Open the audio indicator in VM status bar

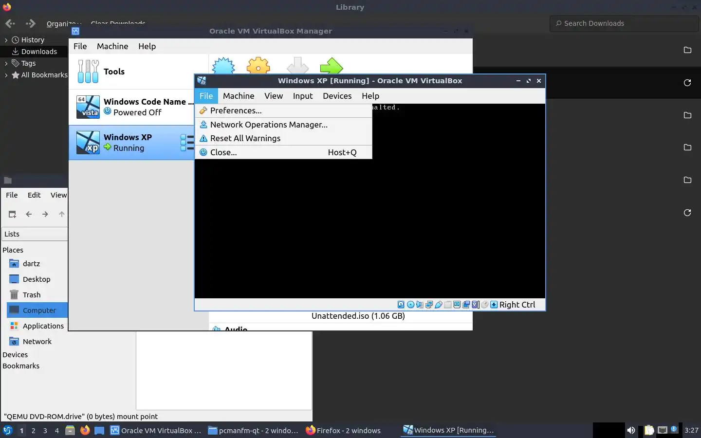[x=420, y=305]
